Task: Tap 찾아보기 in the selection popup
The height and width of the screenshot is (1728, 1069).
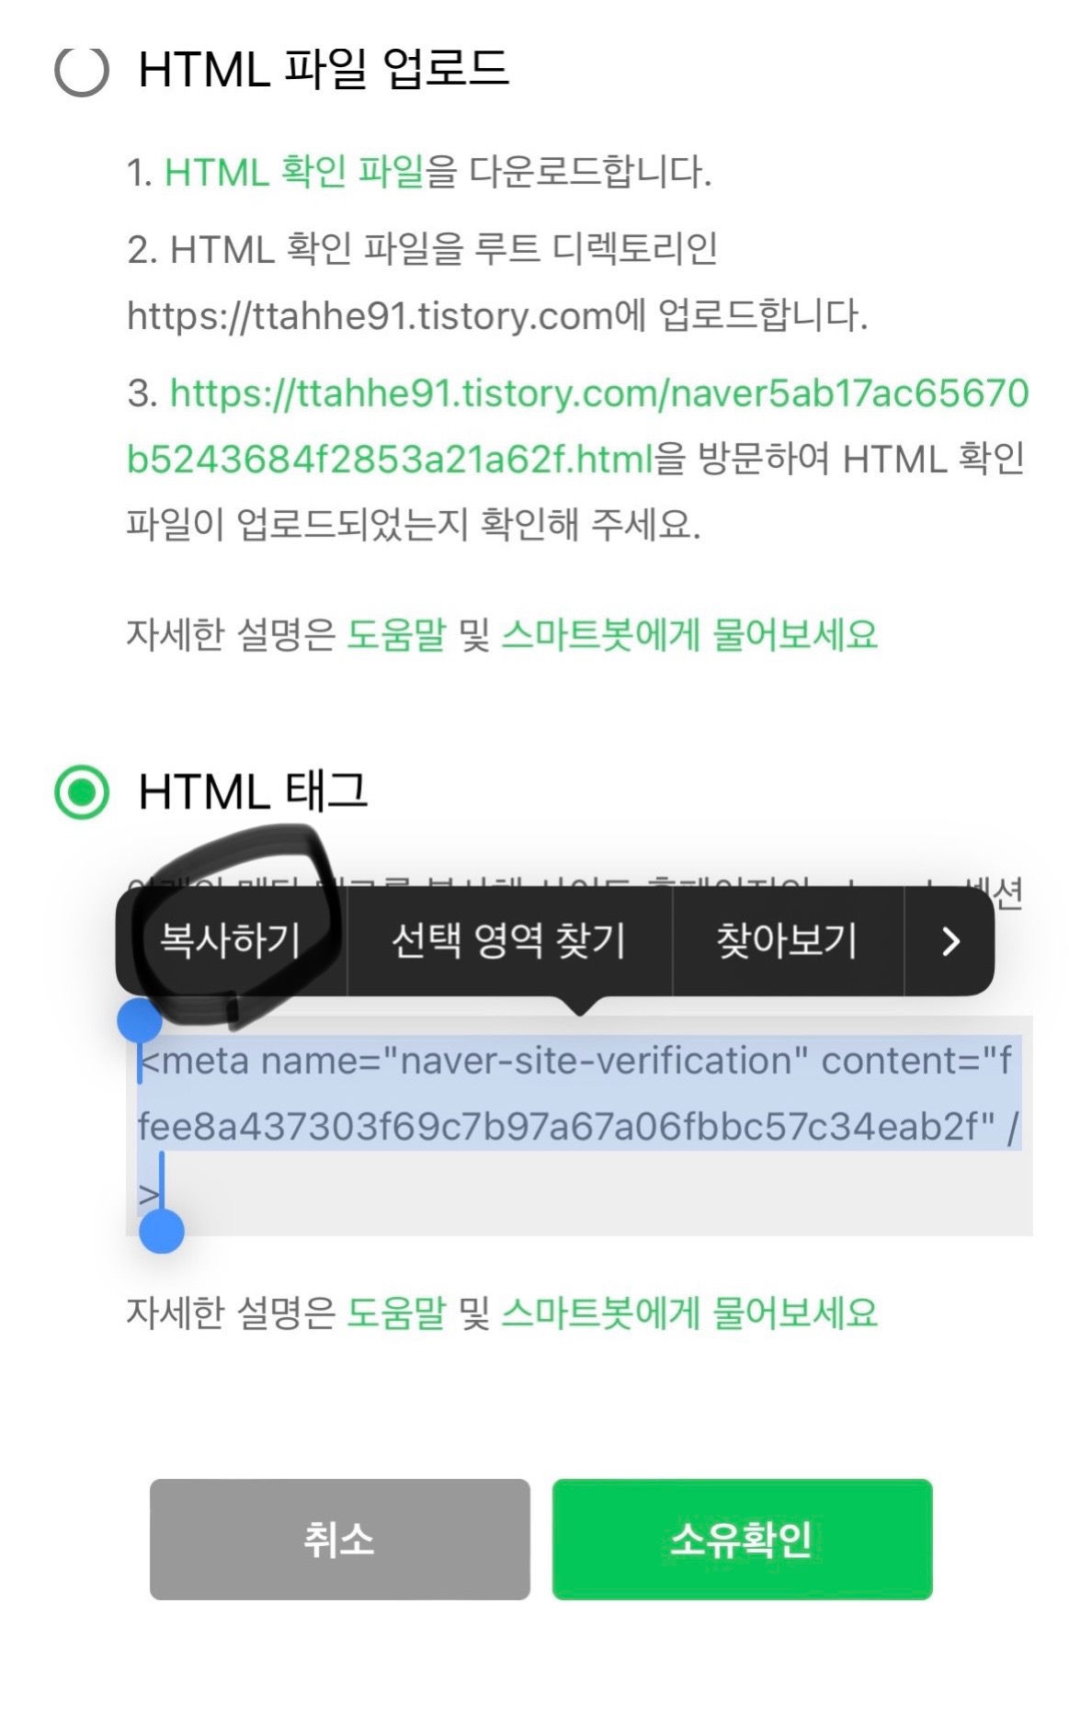Action: pos(788,940)
